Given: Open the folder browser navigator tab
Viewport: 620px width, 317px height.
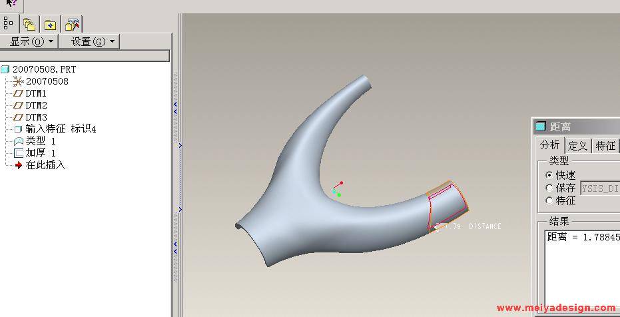Looking at the screenshot, I should (29, 24).
